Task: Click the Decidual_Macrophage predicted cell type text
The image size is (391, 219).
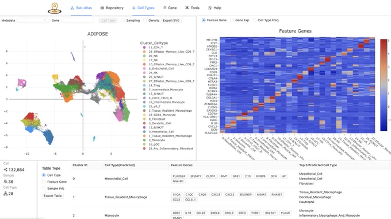Action: (315, 197)
